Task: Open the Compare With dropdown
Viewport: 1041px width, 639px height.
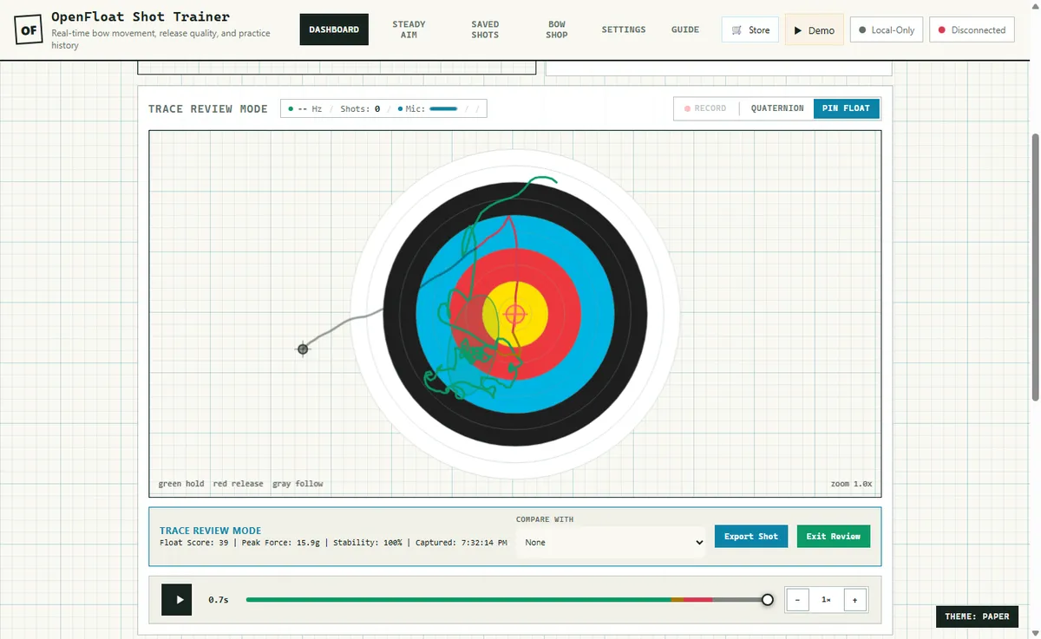Action: [612, 542]
